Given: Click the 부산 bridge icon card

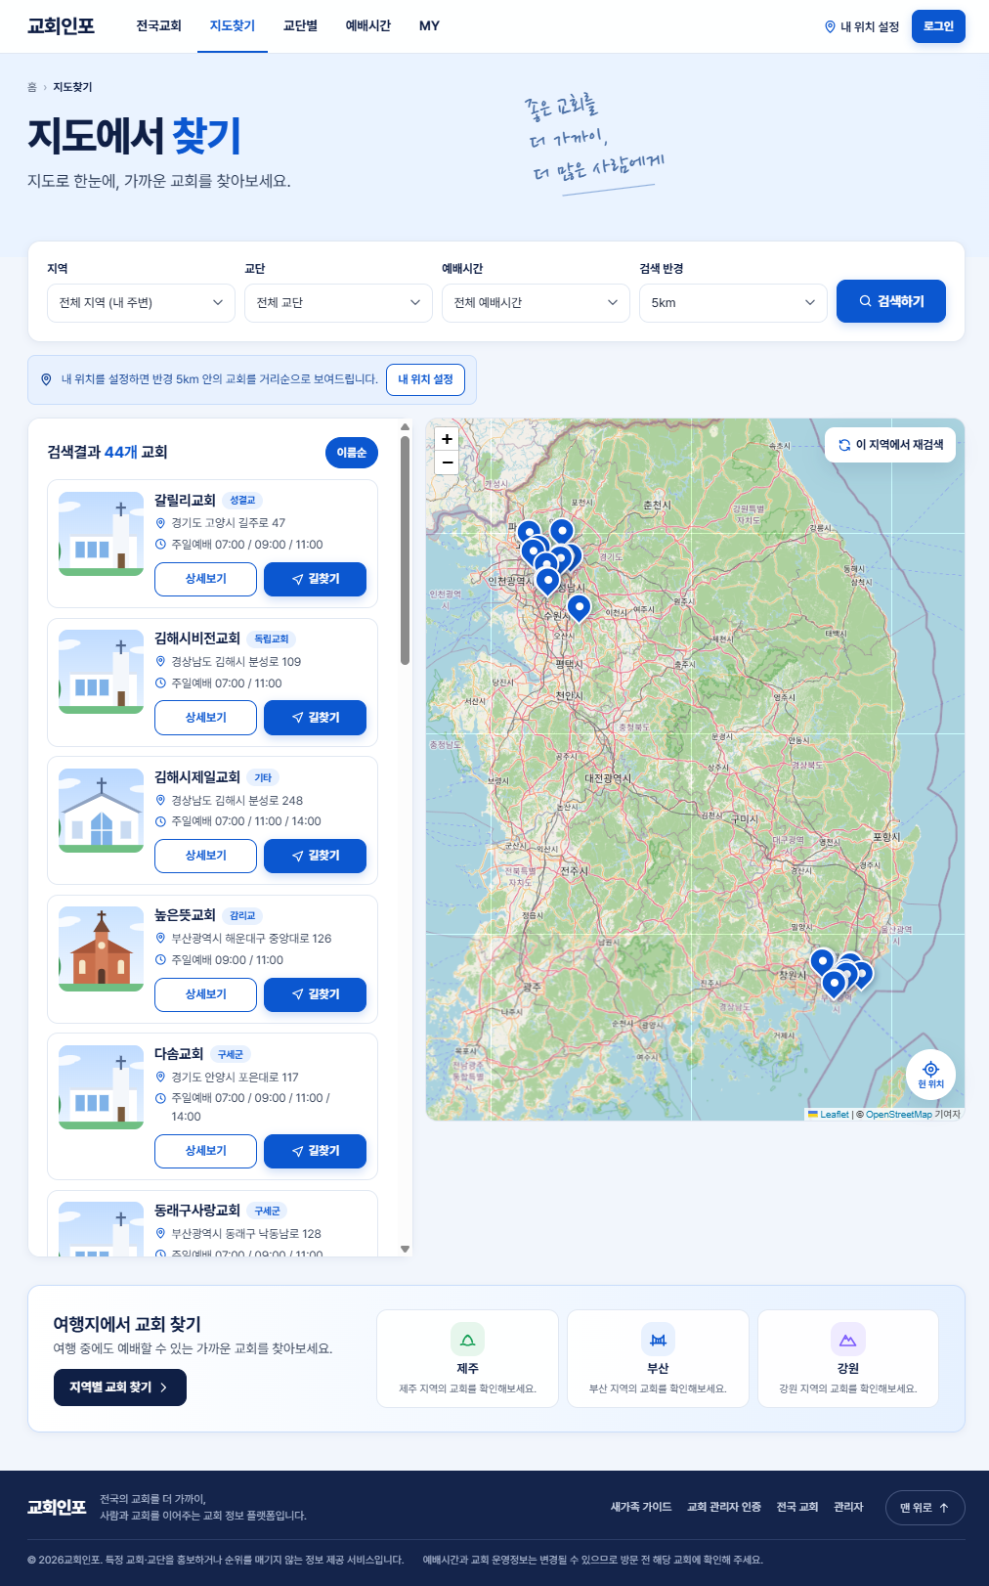Looking at the screenshot, I should (658, 1359).
